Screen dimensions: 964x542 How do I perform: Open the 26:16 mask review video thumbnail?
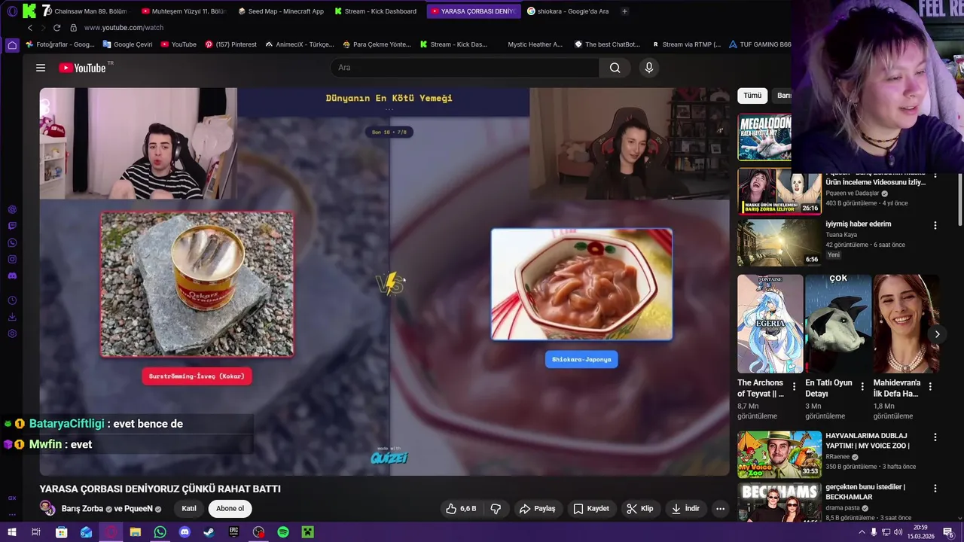(x=779, y=192)
